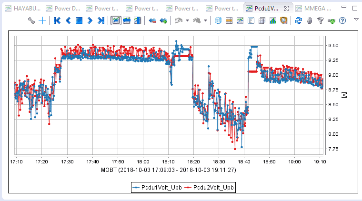Step backward with the left arrow
Screen dimensions: 362x201
(x=68, y=20)
